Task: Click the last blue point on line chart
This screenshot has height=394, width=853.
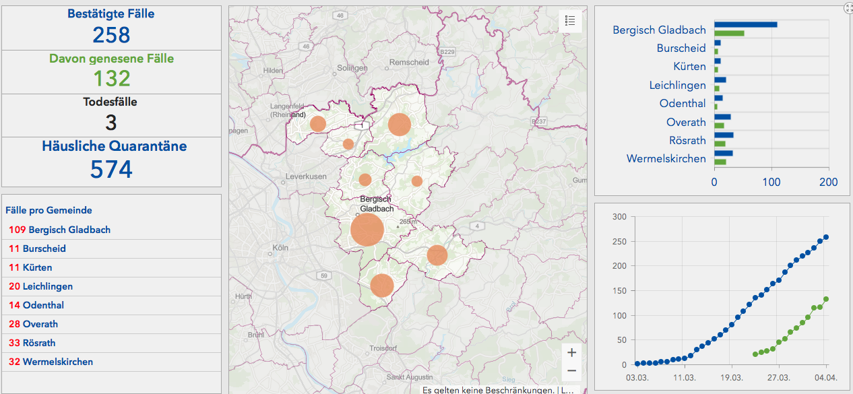Action: [x=826, y=237]
